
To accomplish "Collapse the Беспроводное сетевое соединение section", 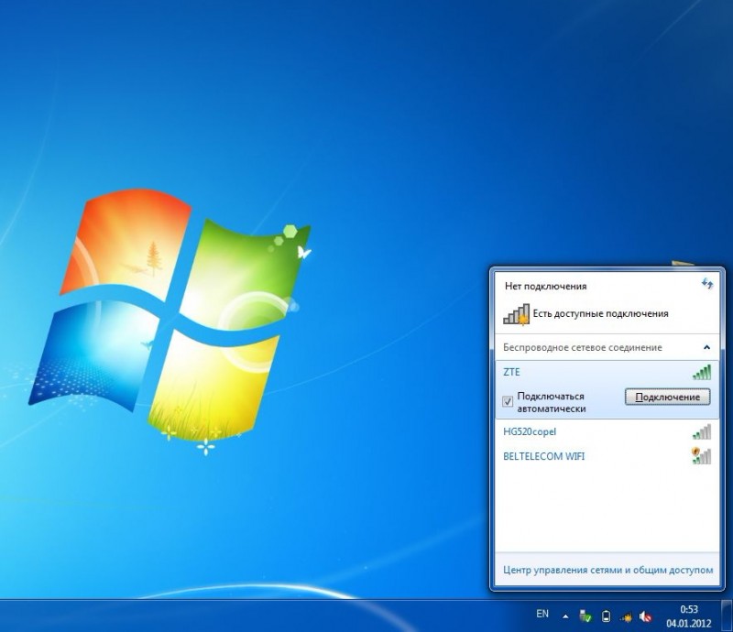I will coord(706,347).
